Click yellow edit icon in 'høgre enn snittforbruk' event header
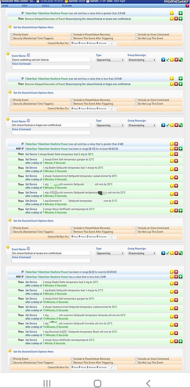Viewport: 190px width, 388px height. (x=172, y=125)
